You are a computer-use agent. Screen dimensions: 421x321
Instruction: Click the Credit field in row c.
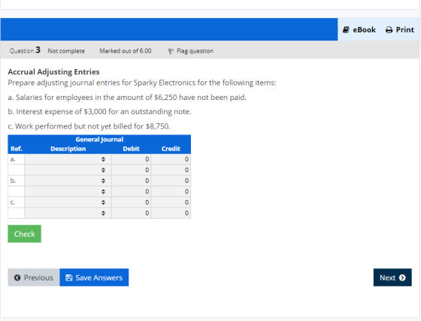[171, 202]
